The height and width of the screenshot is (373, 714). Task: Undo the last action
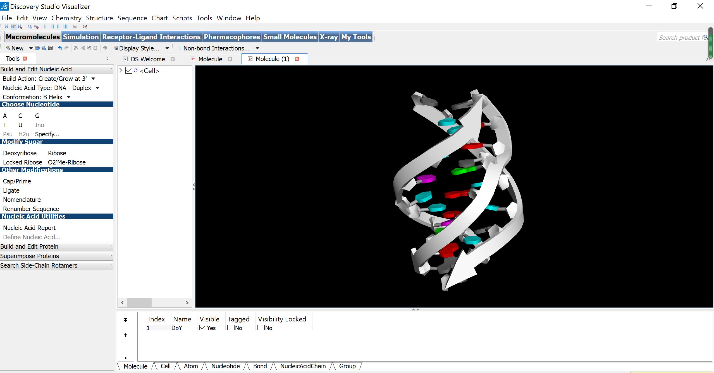(60, 48)
